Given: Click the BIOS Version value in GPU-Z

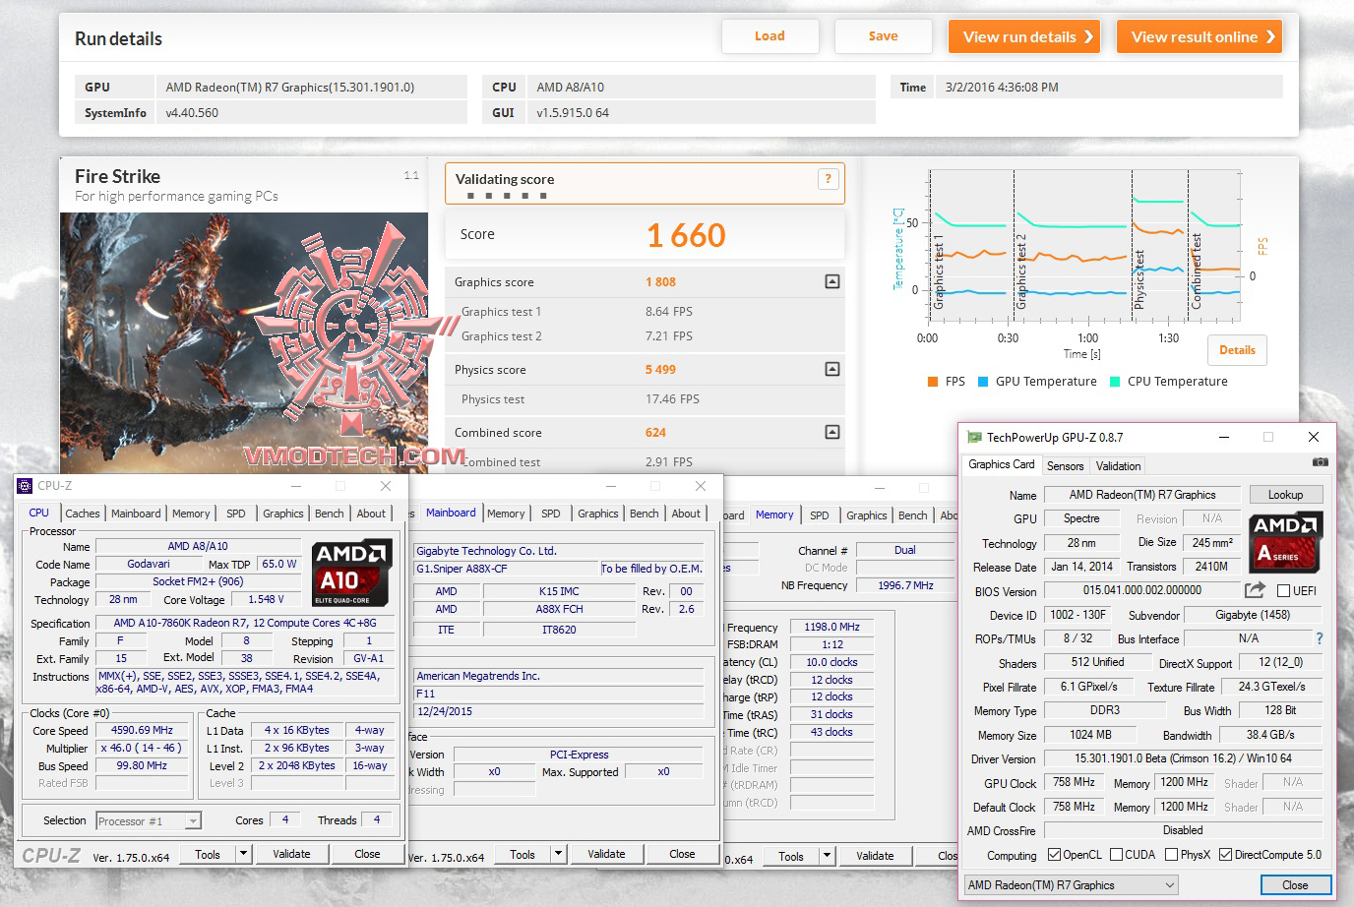Looking at the screenshot, I should pyautogui.click(x=1141, y=590).
